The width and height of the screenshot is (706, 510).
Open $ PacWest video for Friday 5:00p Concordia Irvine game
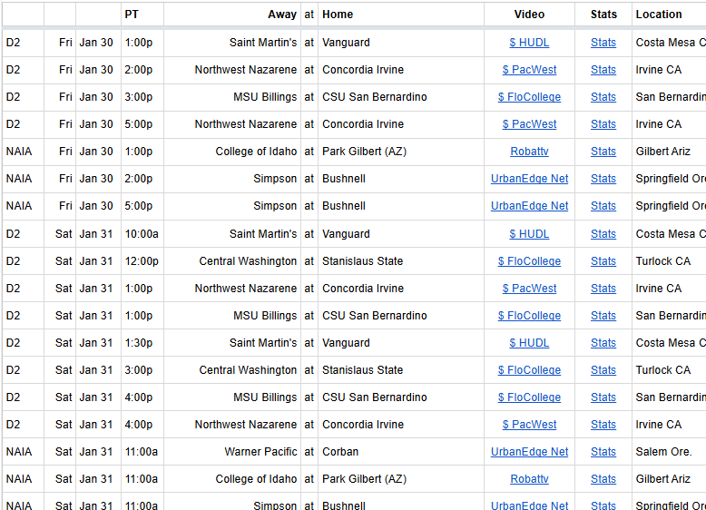click(x=529, y=124)
